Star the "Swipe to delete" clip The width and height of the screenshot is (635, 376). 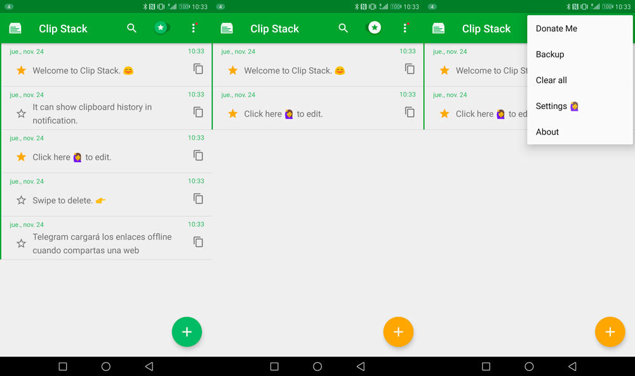click(21, 200)
